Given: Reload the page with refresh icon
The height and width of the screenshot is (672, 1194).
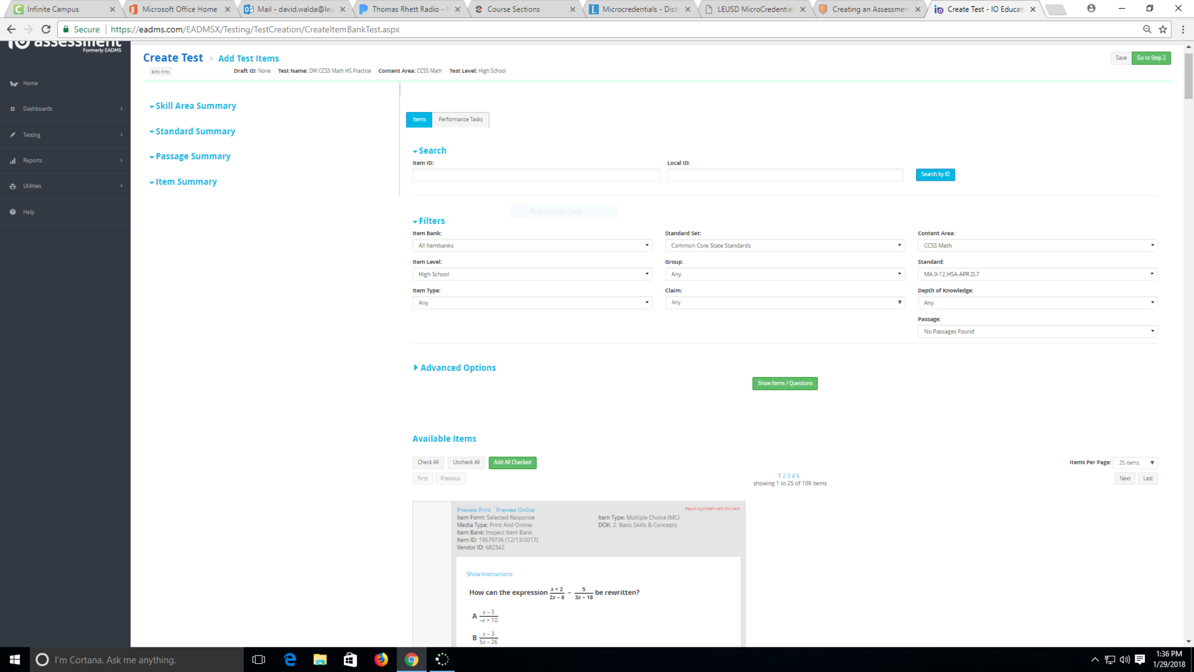Looking at the screenshot, I should point(46,29).
